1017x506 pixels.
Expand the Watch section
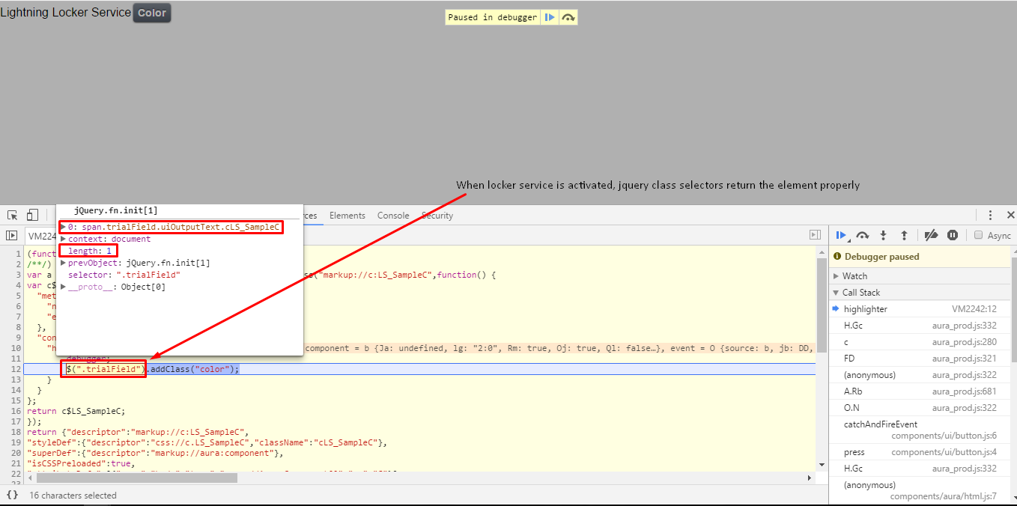point(837,276)
